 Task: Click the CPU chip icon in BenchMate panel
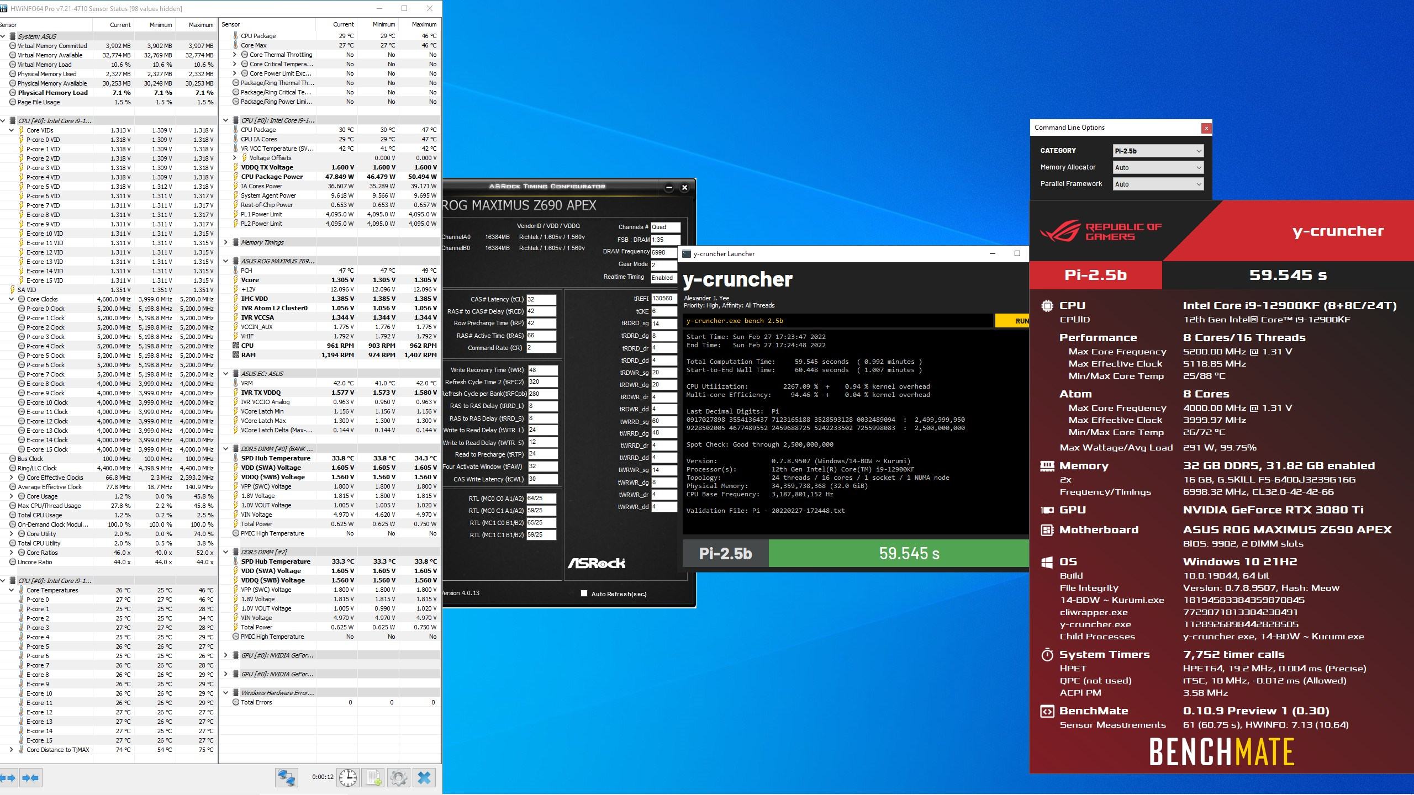point(1047,306)
